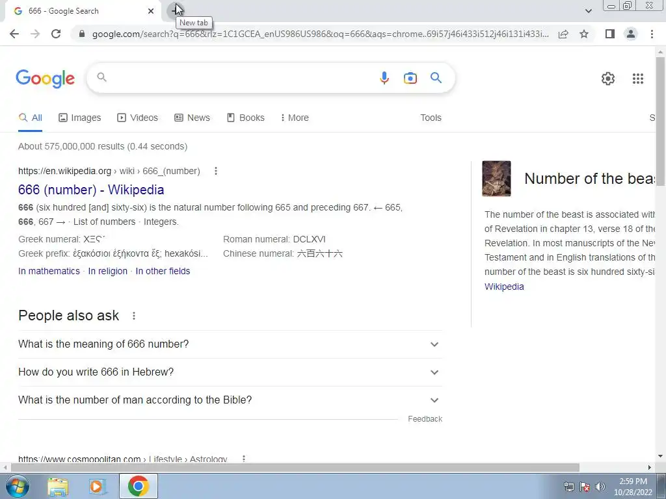Click the network tray icon
The image size is (666, 499).
click(568, 487)
